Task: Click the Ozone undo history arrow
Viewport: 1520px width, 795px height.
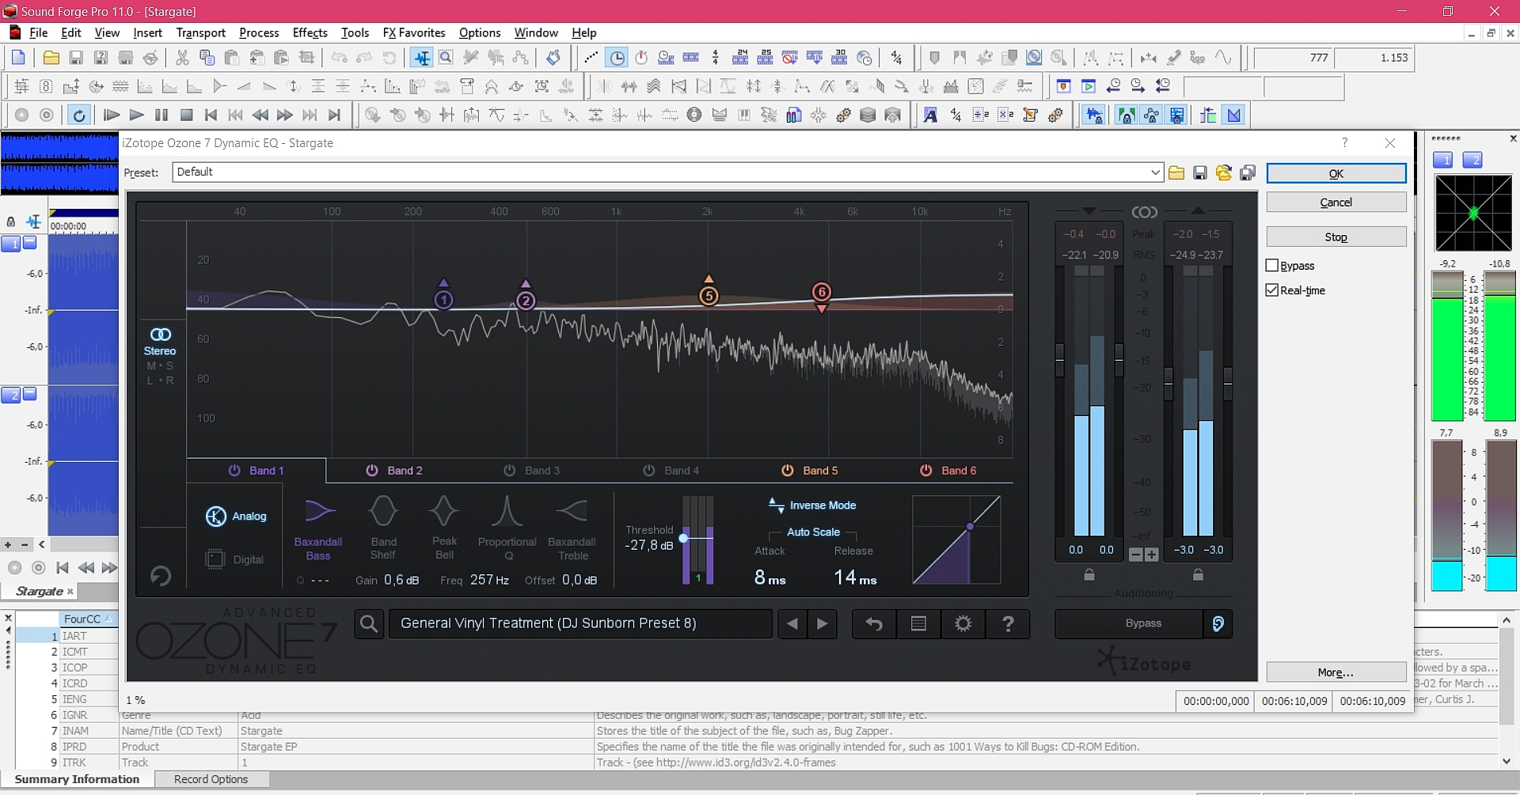Action: click(x=874, y=624)
